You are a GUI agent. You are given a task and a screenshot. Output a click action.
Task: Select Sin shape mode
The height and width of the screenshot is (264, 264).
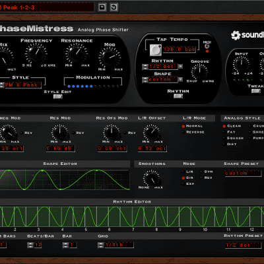click(183, 178)
